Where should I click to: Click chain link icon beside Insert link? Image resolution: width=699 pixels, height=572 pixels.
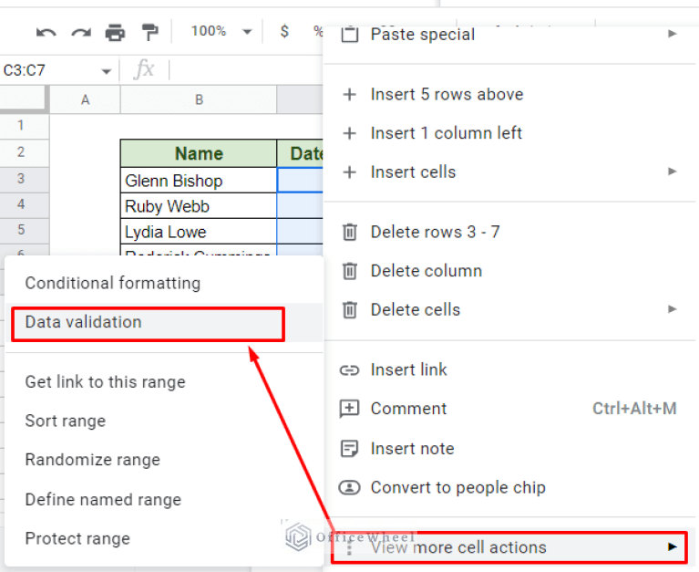point(350,370)
